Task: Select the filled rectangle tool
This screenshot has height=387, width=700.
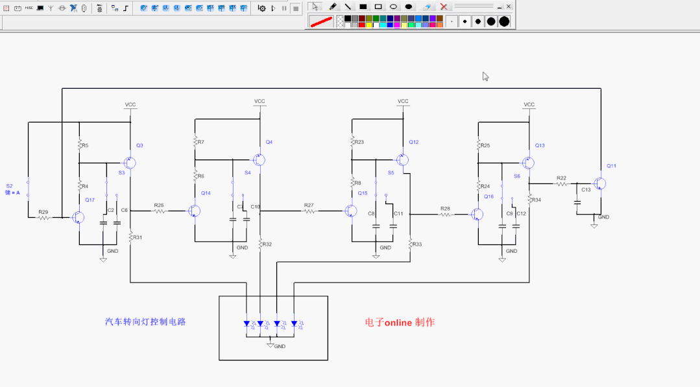Action: click(363, 7)
